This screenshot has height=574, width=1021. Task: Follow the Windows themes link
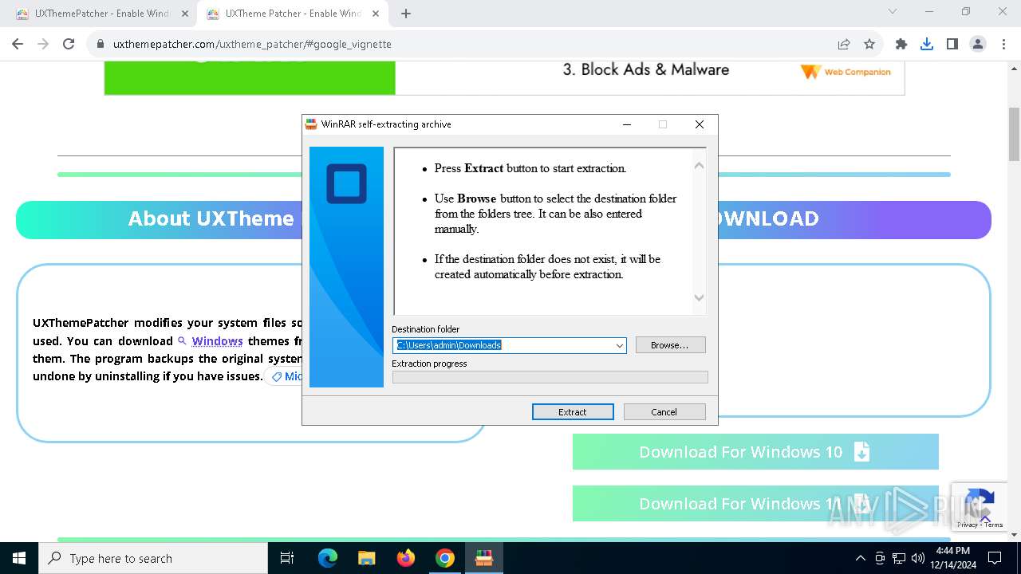coord(217,340)
